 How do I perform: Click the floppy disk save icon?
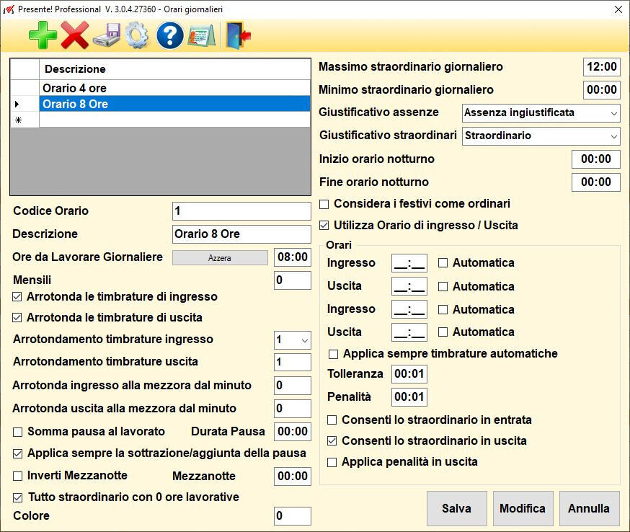107,35
